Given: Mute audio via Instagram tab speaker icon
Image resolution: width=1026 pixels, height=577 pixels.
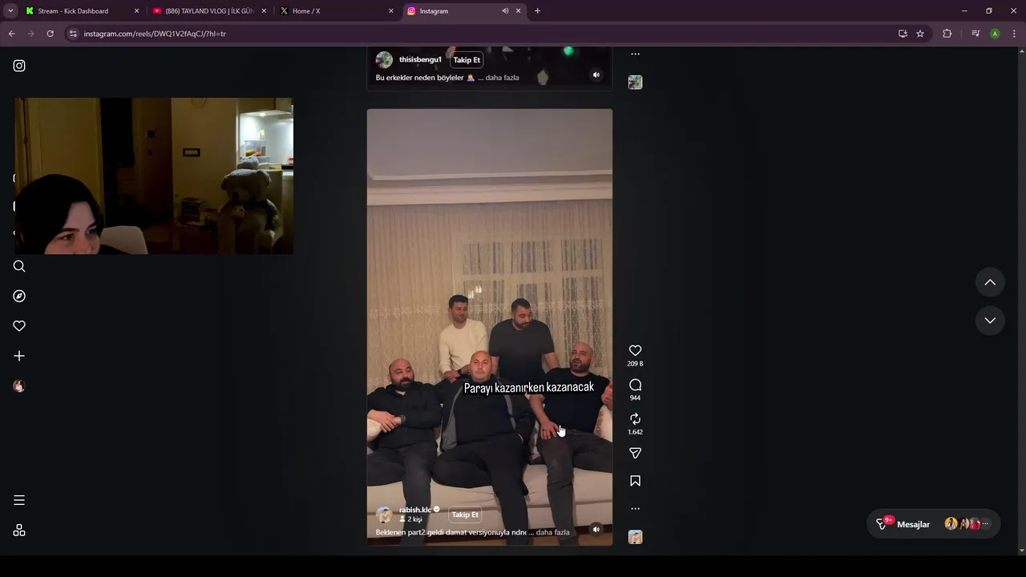Looking at the screenshot, I should [x=505, y=11].
